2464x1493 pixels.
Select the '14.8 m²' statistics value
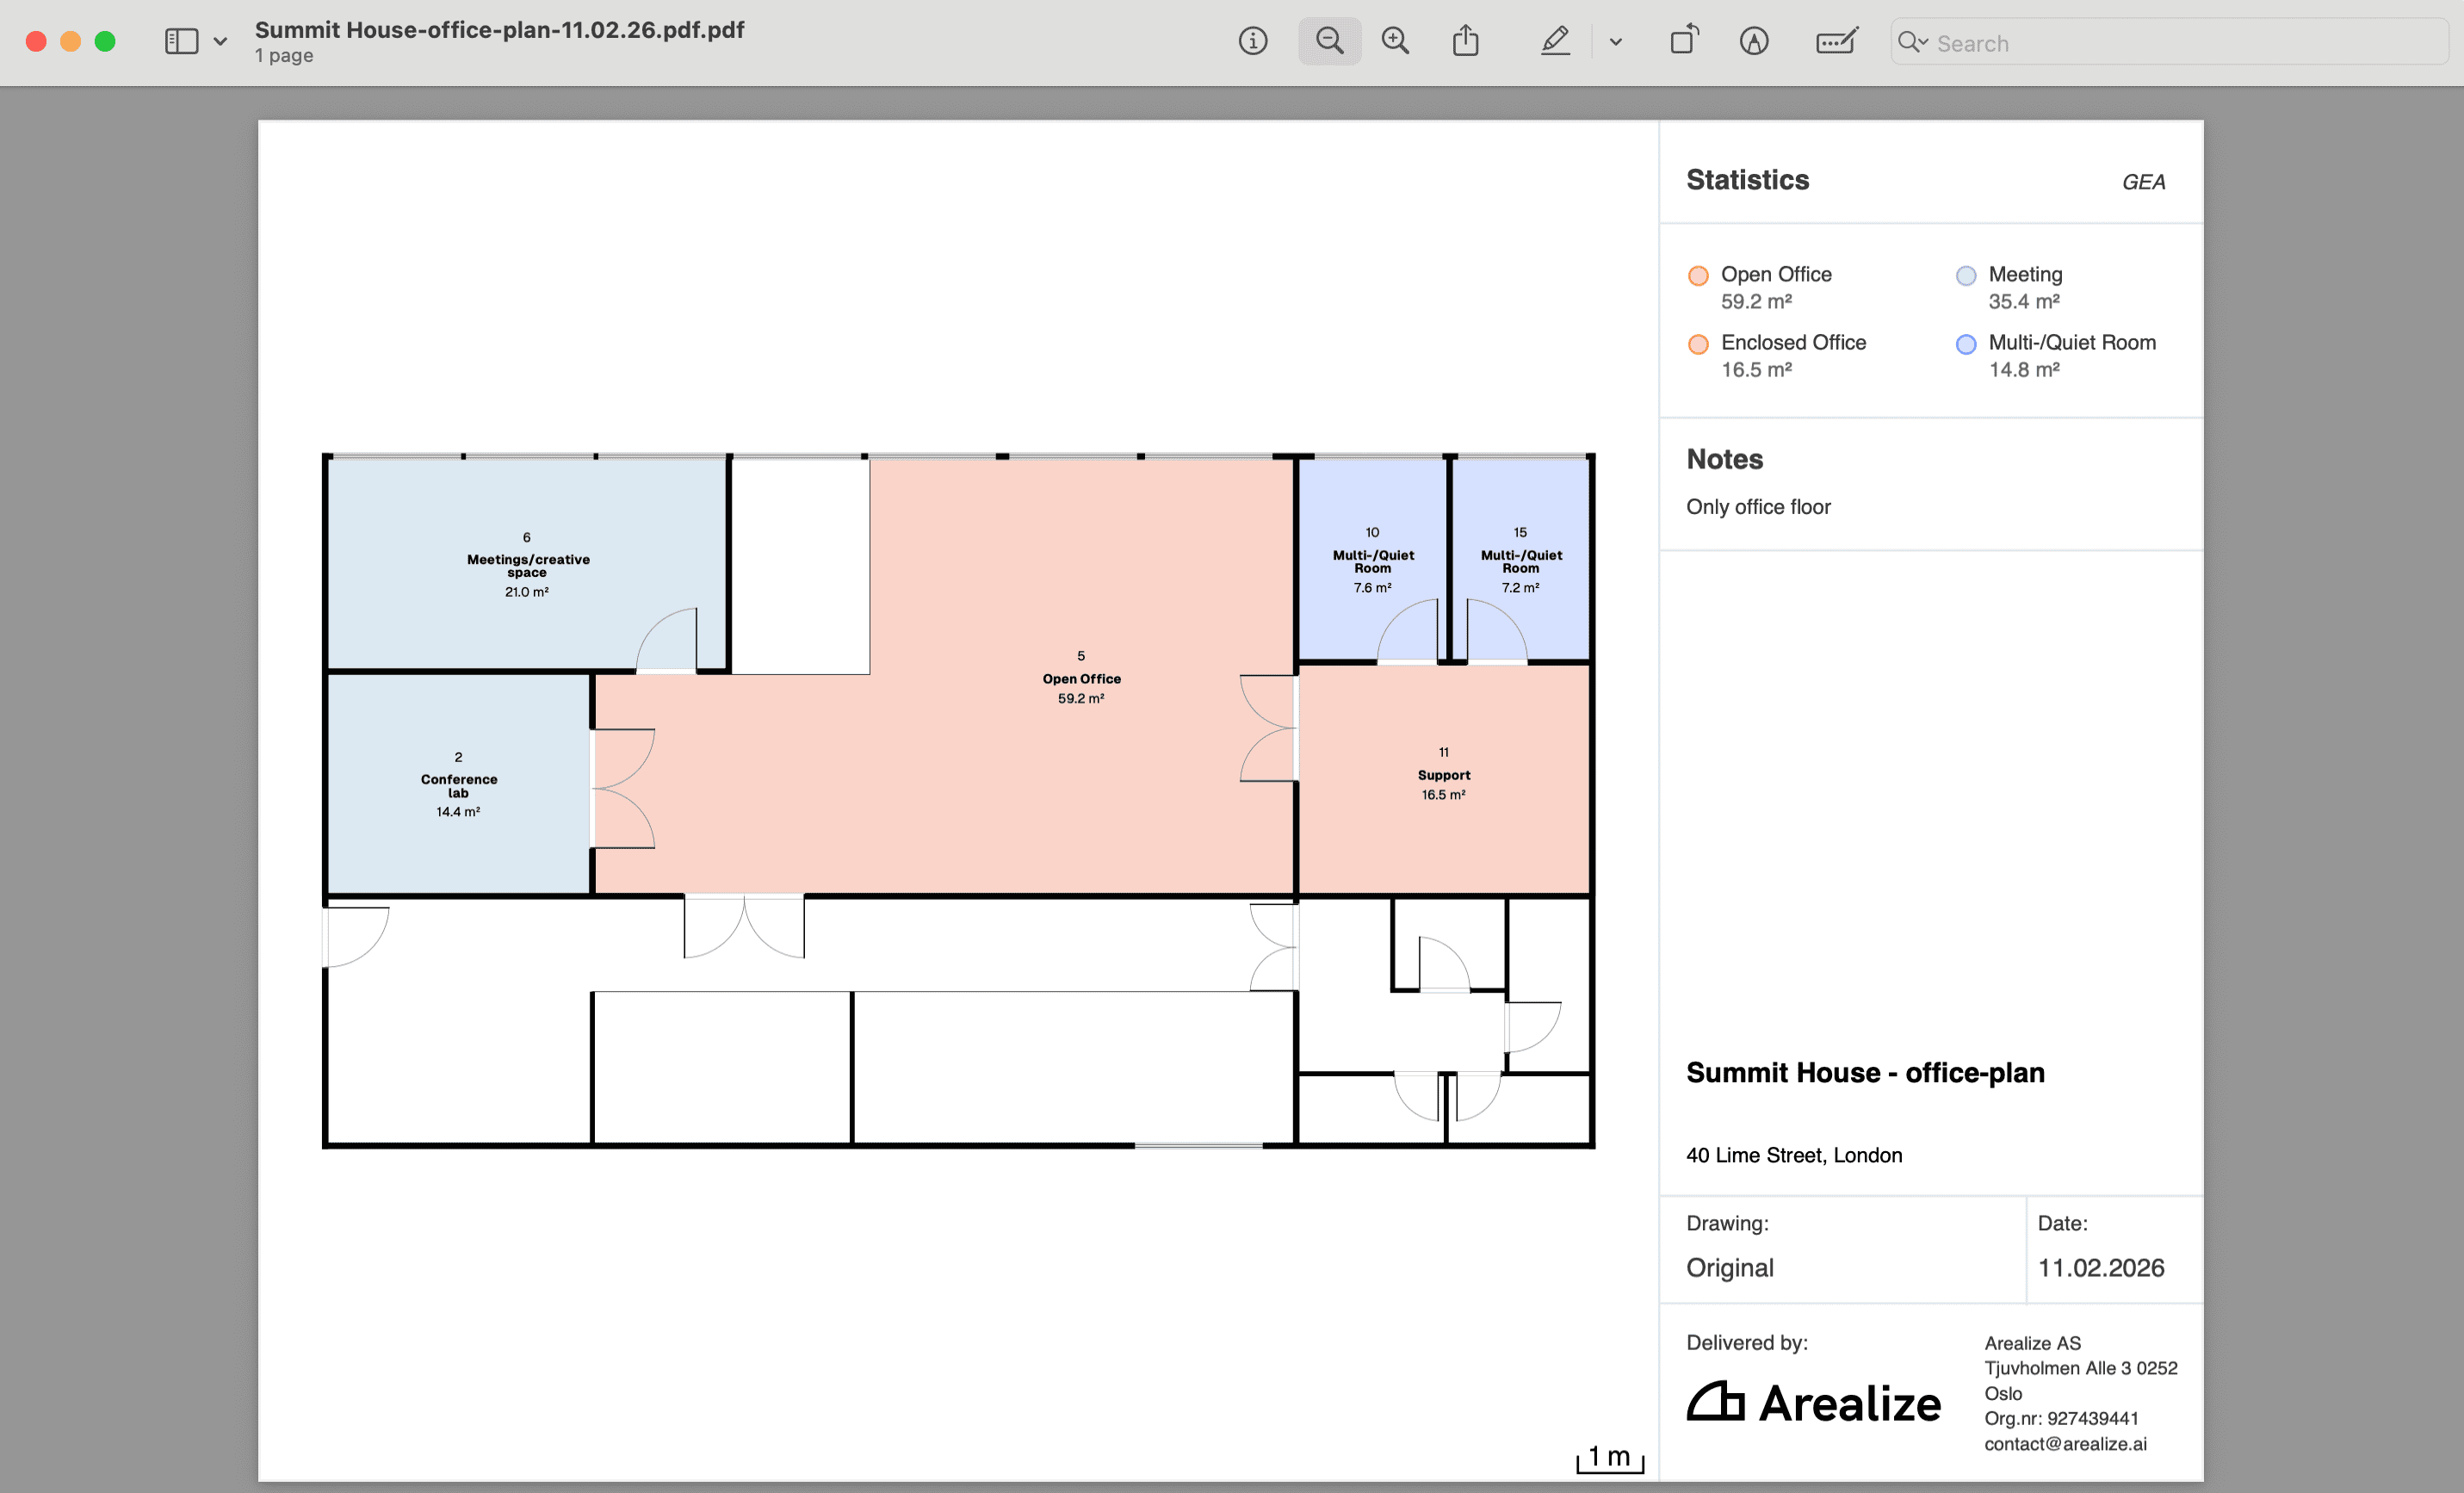click(2024, 369)
